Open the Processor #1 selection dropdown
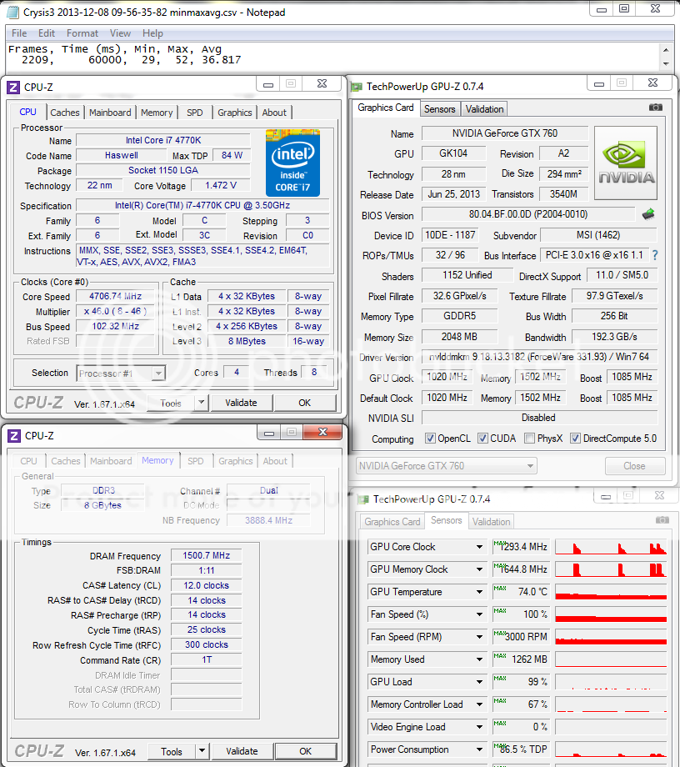This screenshot has height=767, width=680. [x=128, y=373]
